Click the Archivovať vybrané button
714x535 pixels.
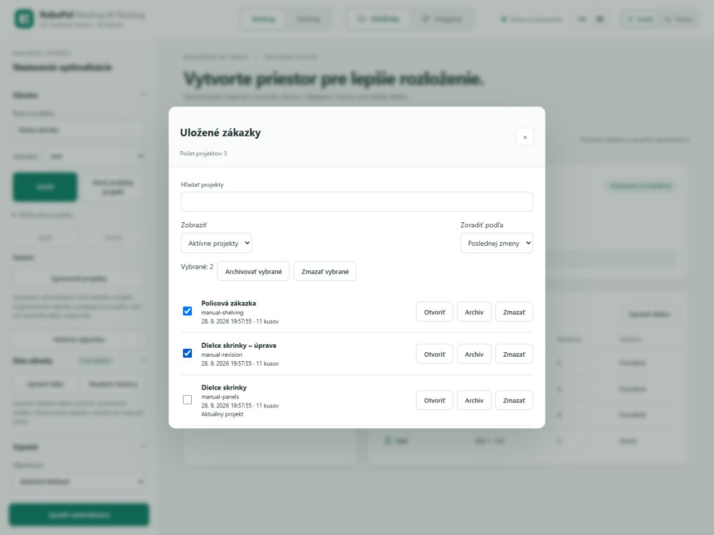pos(253,271)
